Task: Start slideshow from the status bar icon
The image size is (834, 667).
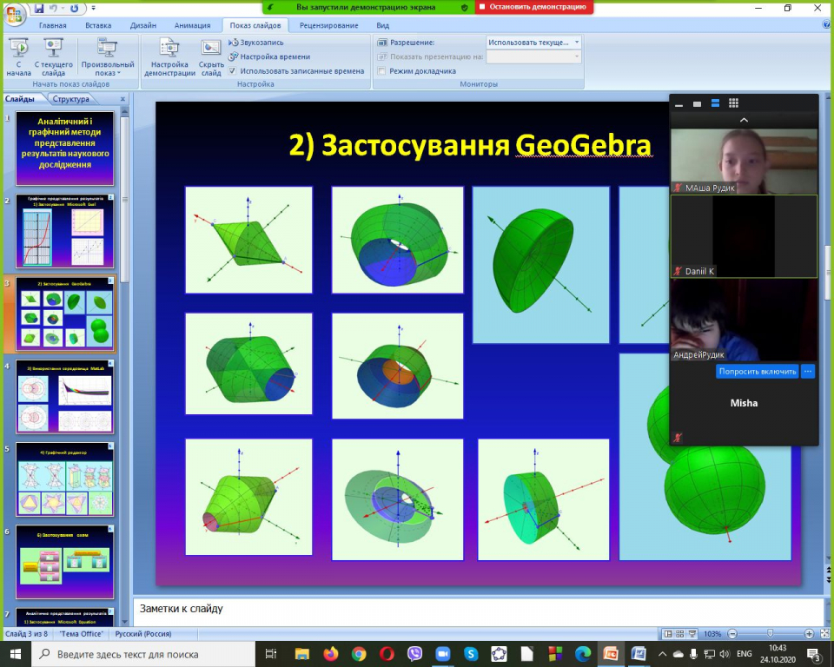Action: (692, 633)
